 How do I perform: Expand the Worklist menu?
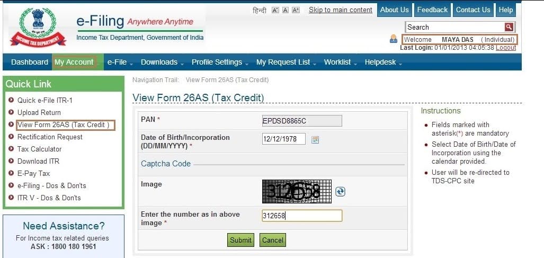[341, 63]
